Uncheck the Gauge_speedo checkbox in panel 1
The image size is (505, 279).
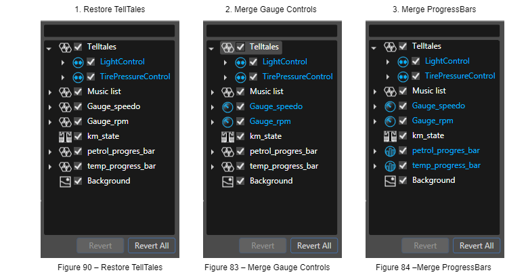(x=78, y=106)
